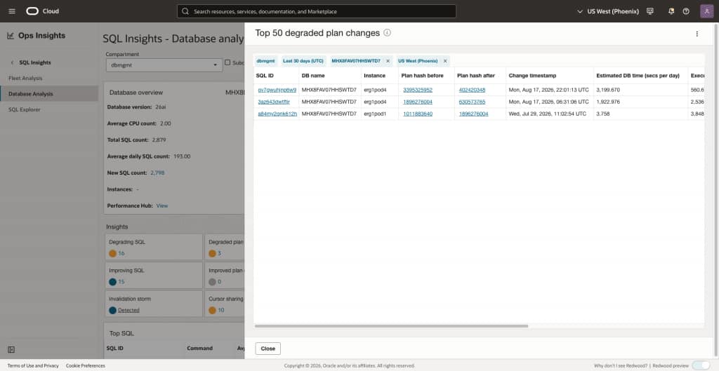The height and width of the screenshot is (371, 719).
Task: Click the SQL ID column header
Action: point(265,76)
